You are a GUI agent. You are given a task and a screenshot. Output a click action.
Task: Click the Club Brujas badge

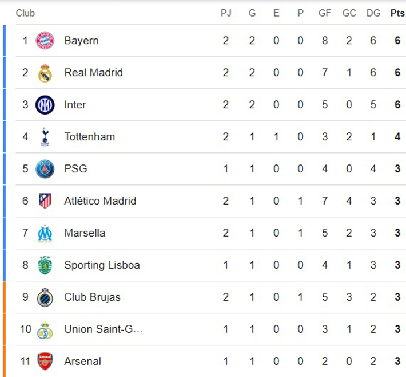point(45,297)
